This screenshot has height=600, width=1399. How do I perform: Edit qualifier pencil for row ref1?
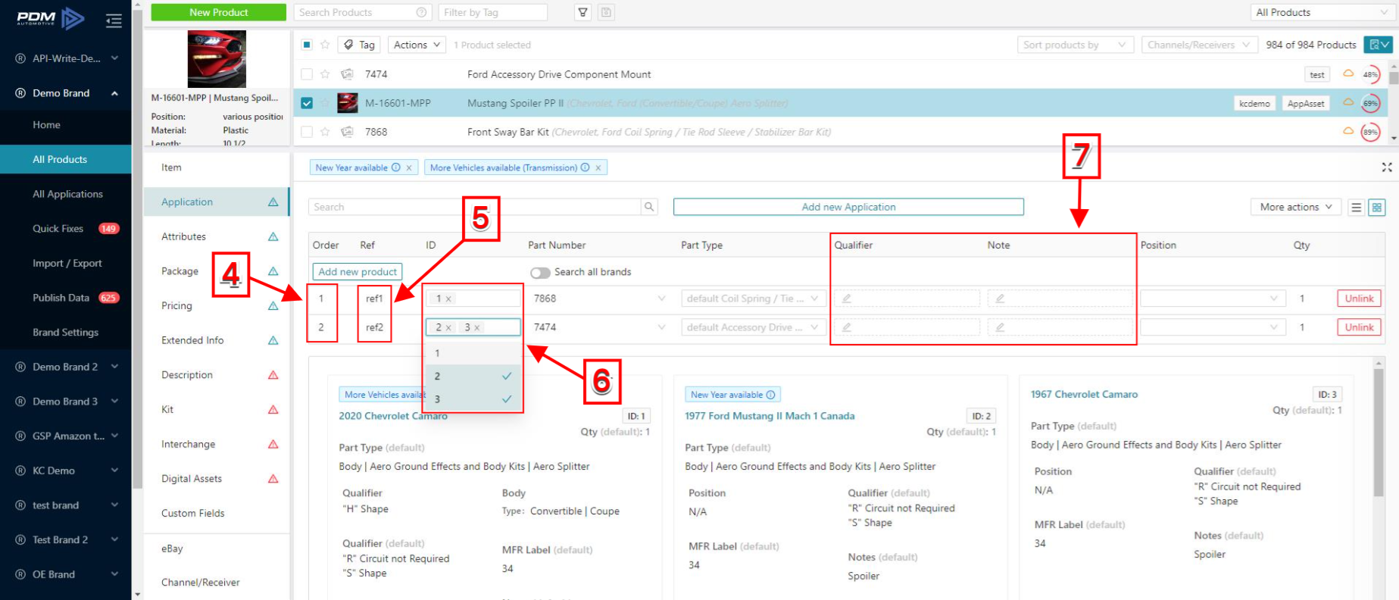point(847,298)
